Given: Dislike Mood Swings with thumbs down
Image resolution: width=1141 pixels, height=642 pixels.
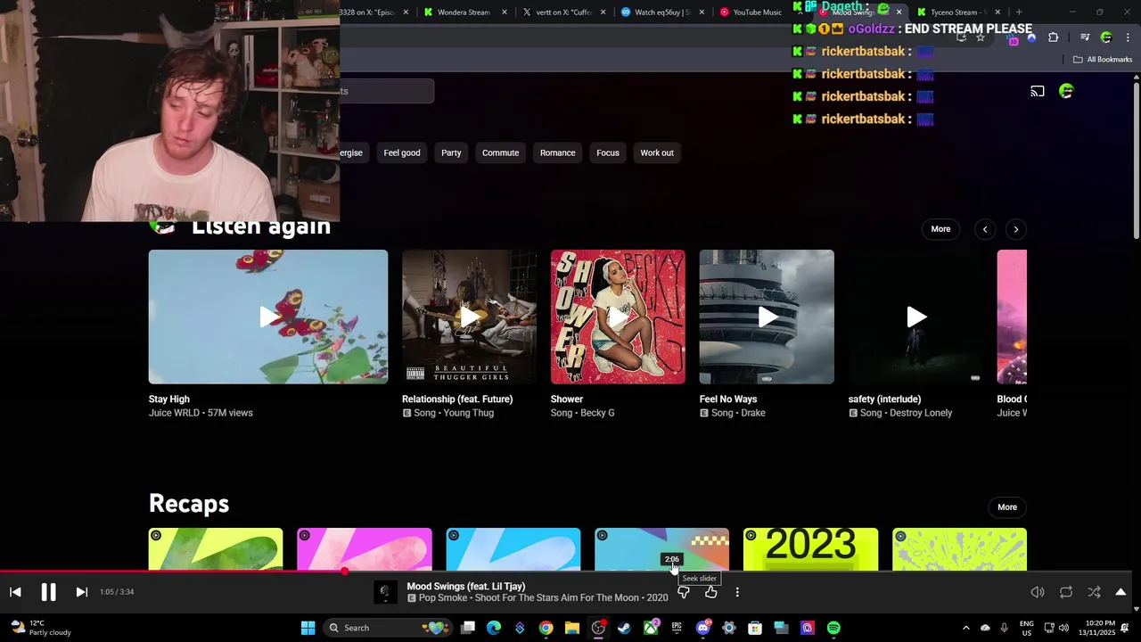Looking at the screenshot, I should (684, 592).
